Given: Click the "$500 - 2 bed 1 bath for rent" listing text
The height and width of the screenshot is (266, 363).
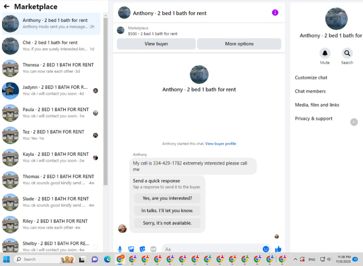Looking at the screenshot, I should [x=153, y=34].
